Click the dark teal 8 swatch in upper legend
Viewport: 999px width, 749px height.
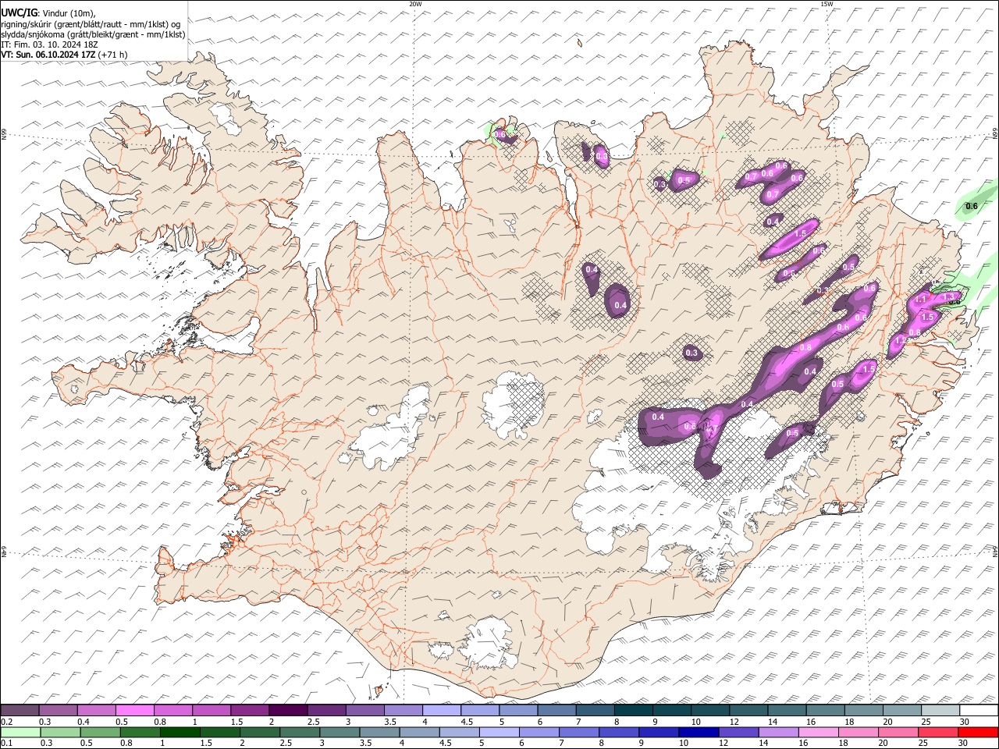tap(633, 711)
